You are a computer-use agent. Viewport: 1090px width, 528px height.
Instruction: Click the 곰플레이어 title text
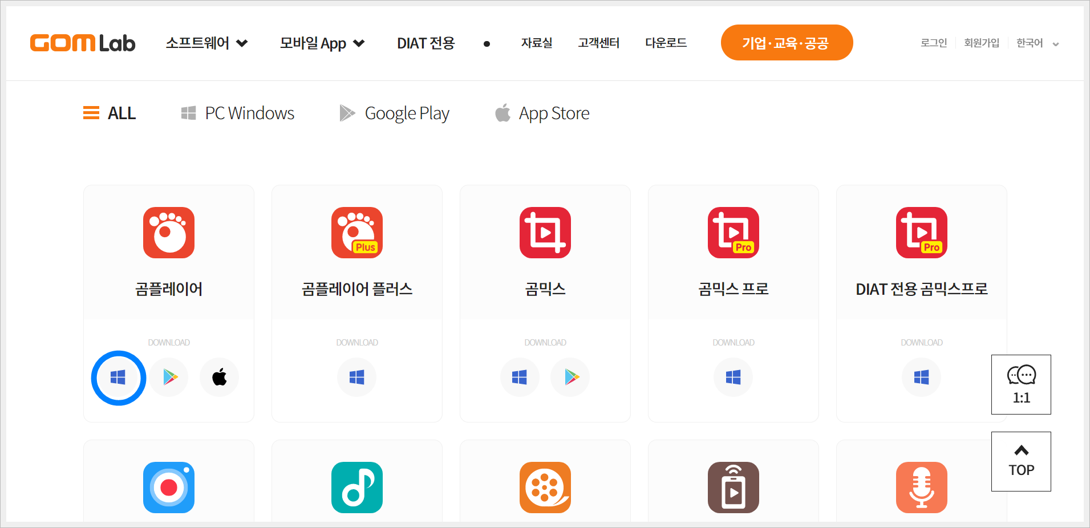pos(169,289)
